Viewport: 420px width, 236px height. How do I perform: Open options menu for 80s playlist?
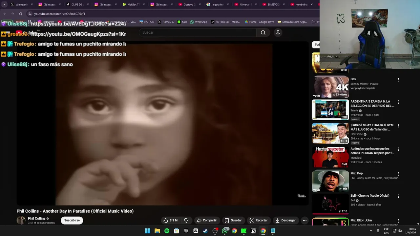(398, 80)
